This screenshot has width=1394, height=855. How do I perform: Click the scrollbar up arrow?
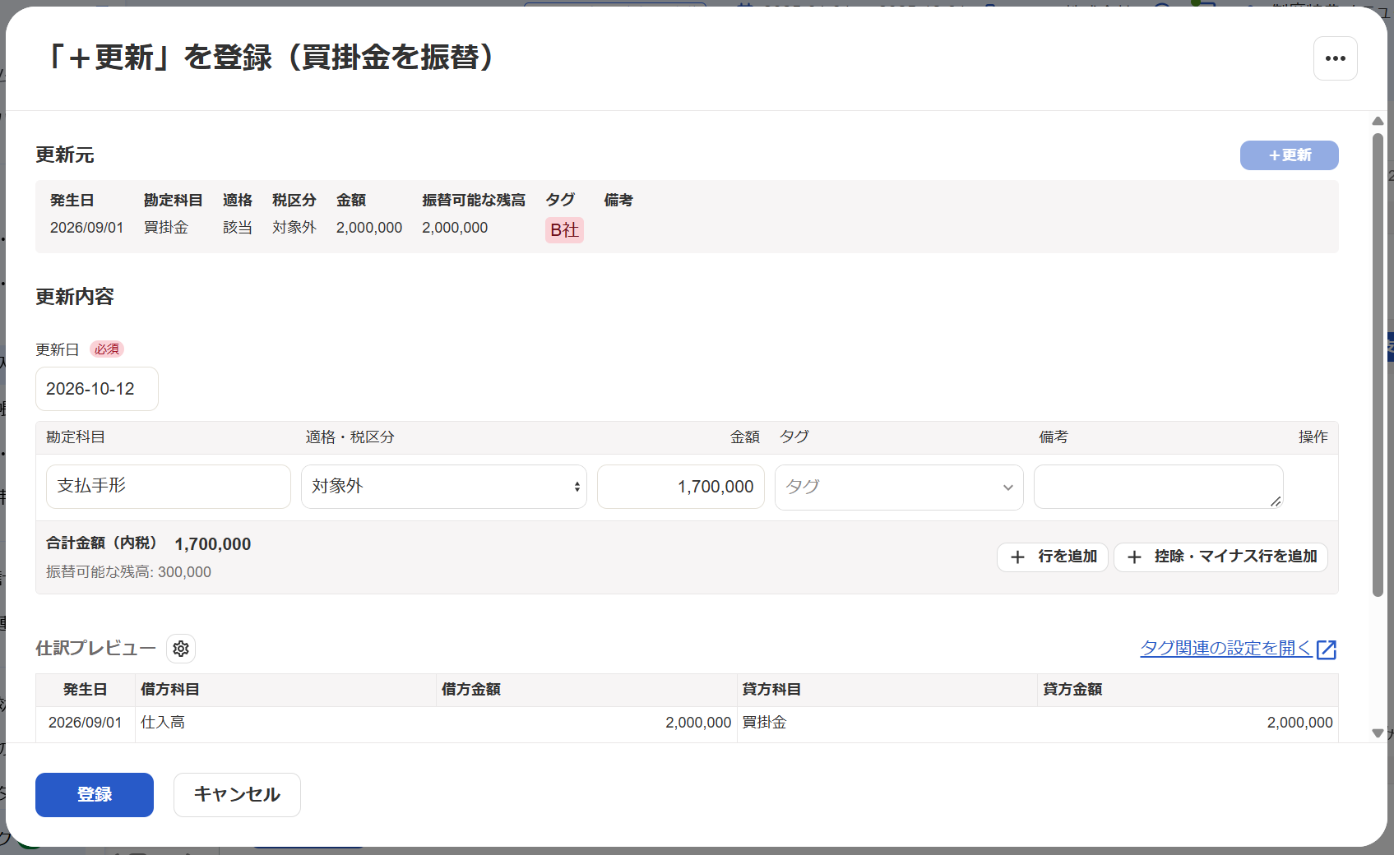point(1378,121)
